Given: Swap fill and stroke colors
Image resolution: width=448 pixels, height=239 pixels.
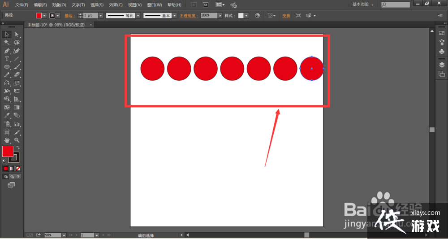Looking at the screenshot, I should [x=18, y=148].
